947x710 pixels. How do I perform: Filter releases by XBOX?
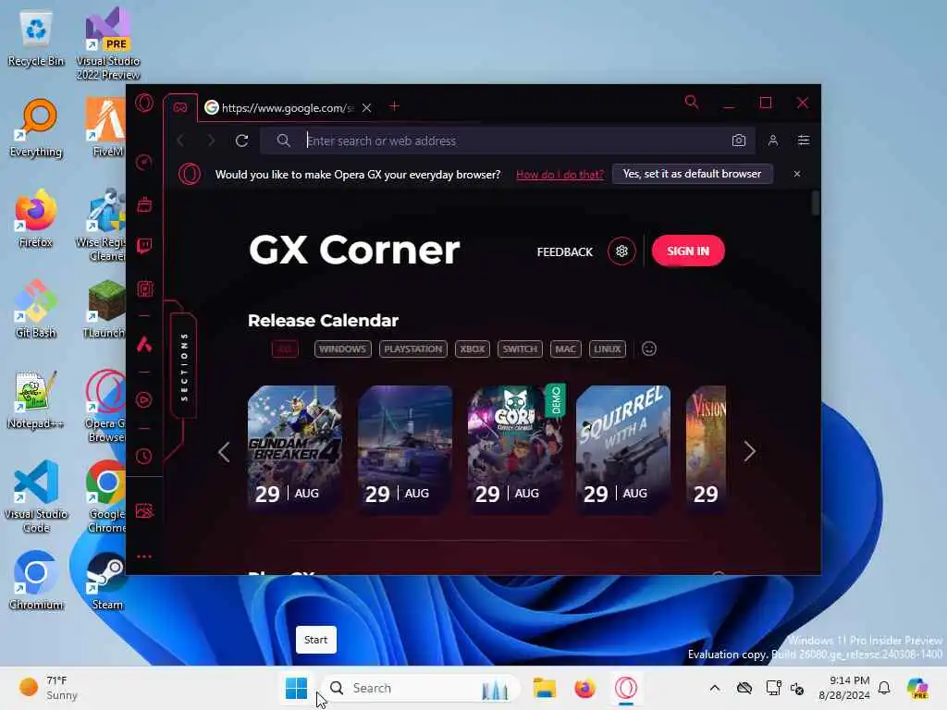(473, 349)
